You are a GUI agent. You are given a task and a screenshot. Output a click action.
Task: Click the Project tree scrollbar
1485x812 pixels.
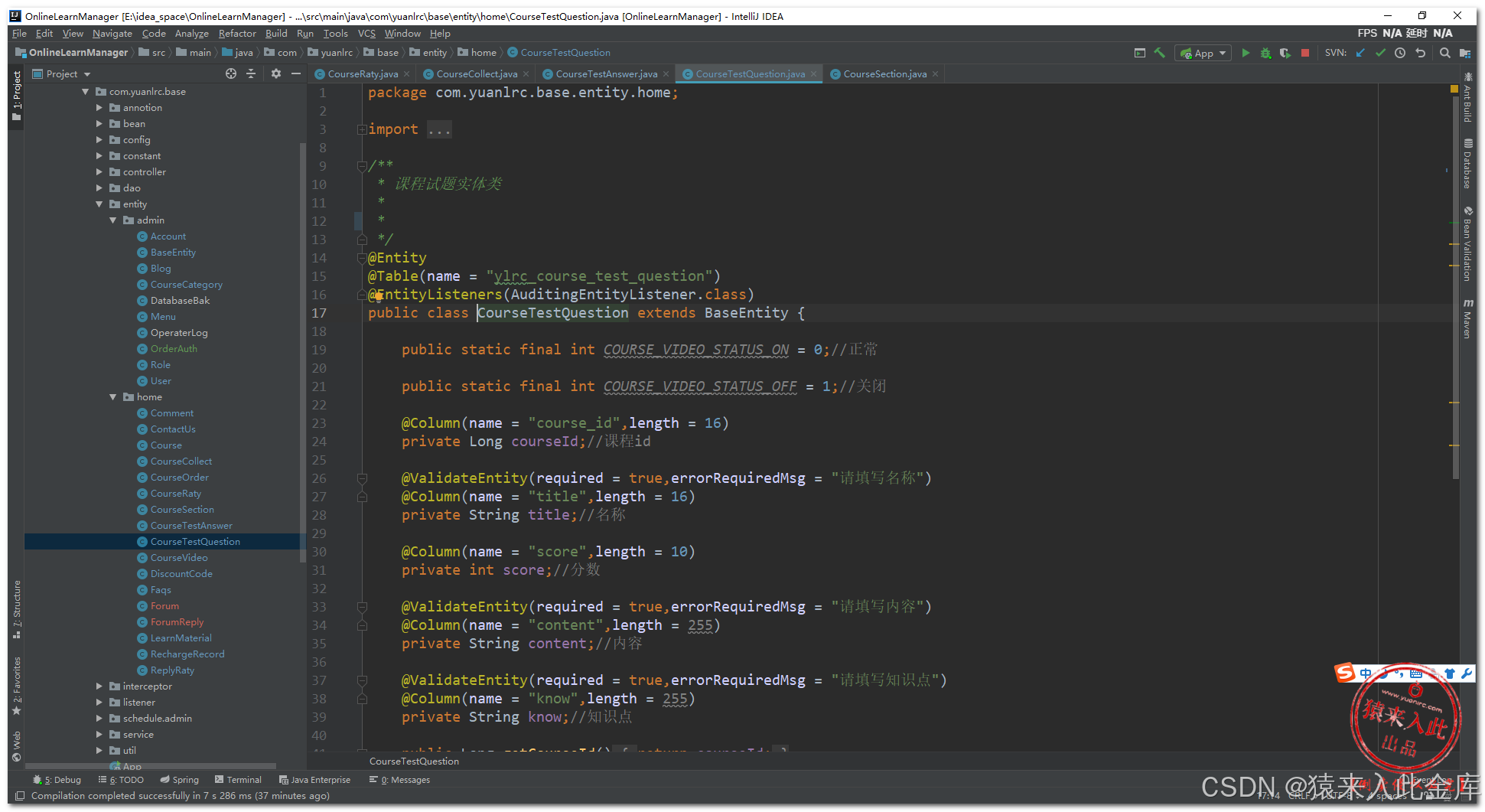(302, 352)
